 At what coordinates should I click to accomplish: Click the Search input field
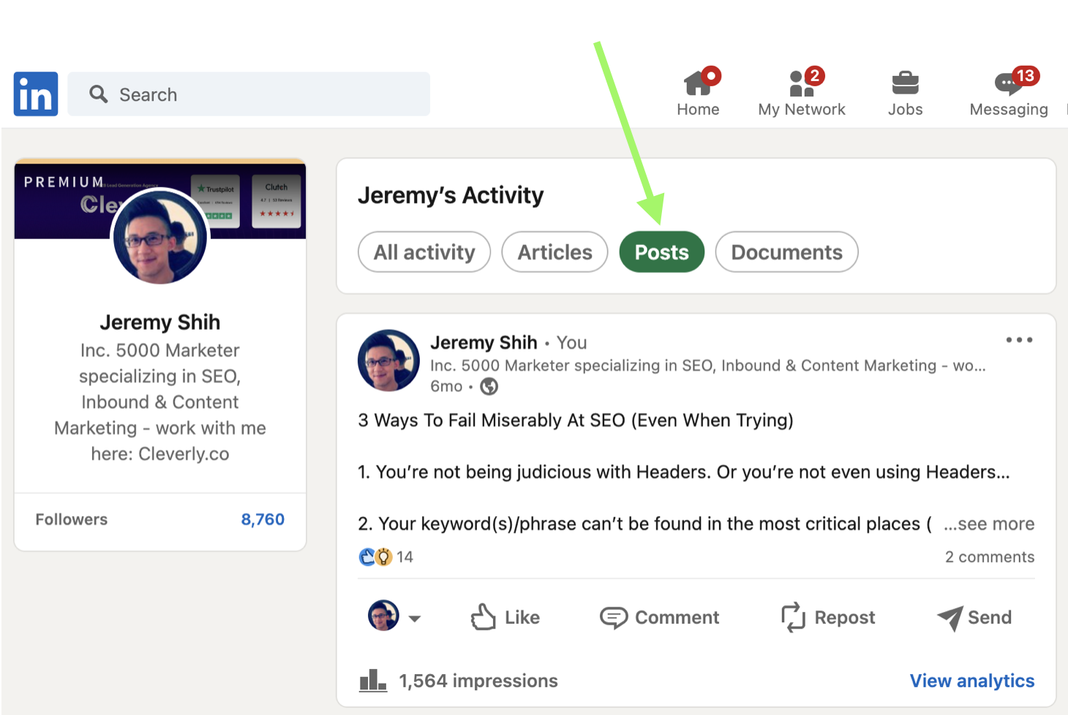[249, 94]
